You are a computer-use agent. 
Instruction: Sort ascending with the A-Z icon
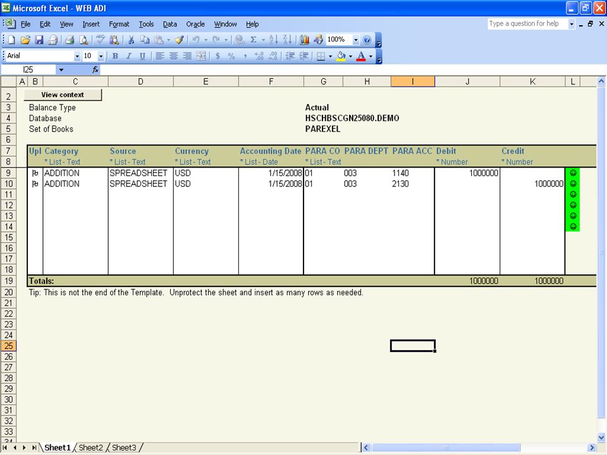[273, 40]
